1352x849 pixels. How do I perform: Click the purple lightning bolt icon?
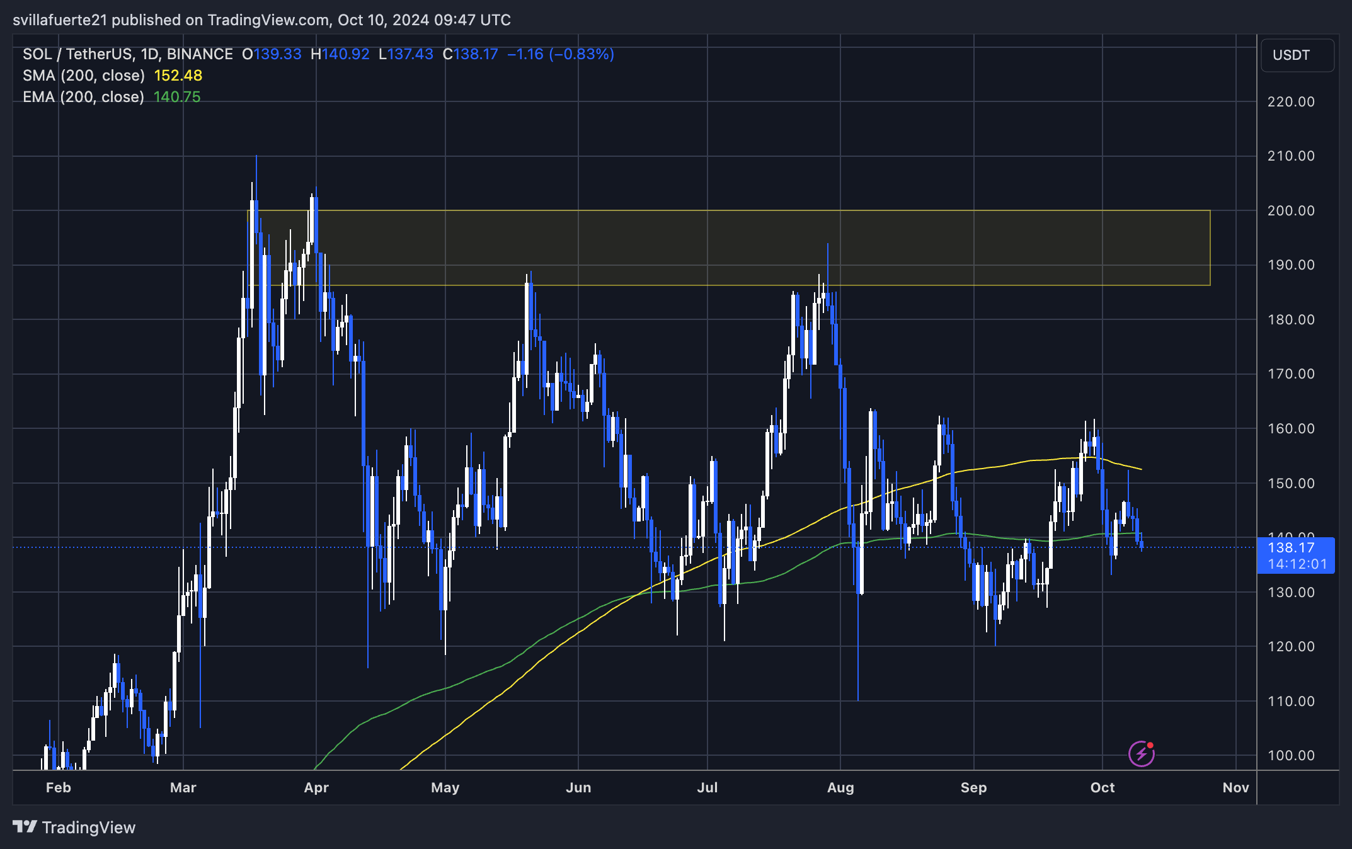[x=1141, y=753]
